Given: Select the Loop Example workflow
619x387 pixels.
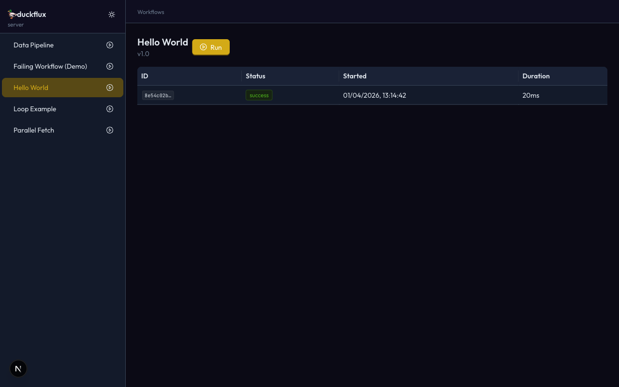Looking at the screenshot, I should click(x=35, y=109).
